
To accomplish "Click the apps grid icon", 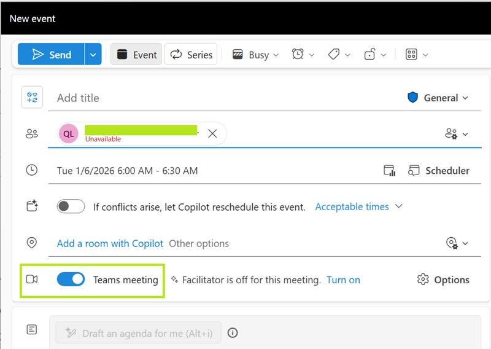I will 411,54.
